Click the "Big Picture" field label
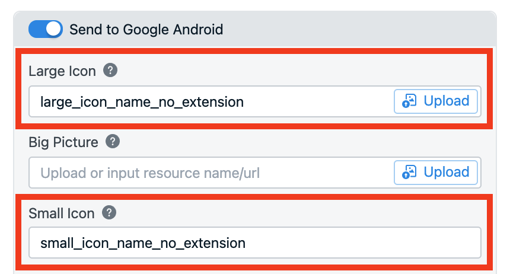This screenshot has width=510, height=274. point(63,142)
